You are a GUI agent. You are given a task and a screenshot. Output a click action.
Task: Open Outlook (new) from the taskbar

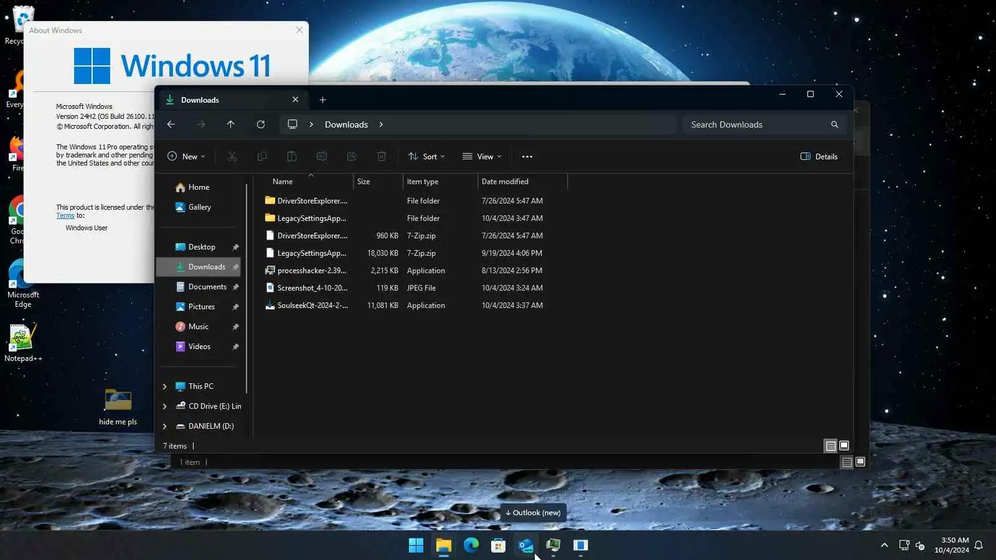click(x=525, y=546)
